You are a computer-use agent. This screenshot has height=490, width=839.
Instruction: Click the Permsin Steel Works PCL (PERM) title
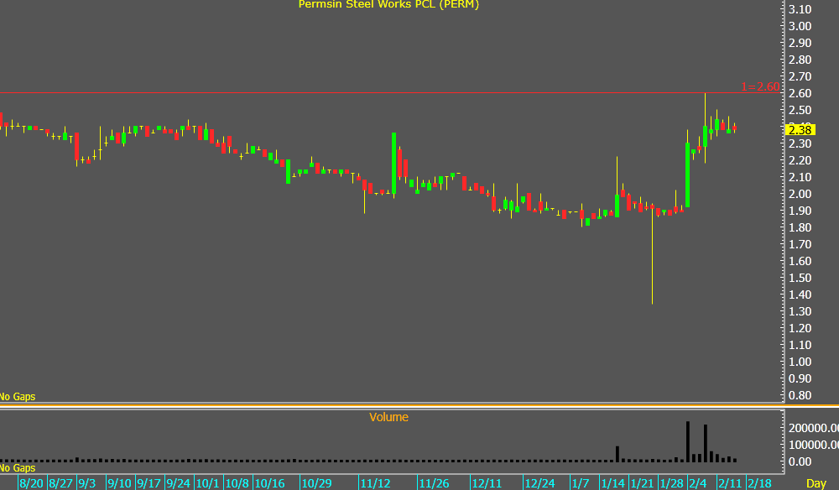(x=388, y=4)
